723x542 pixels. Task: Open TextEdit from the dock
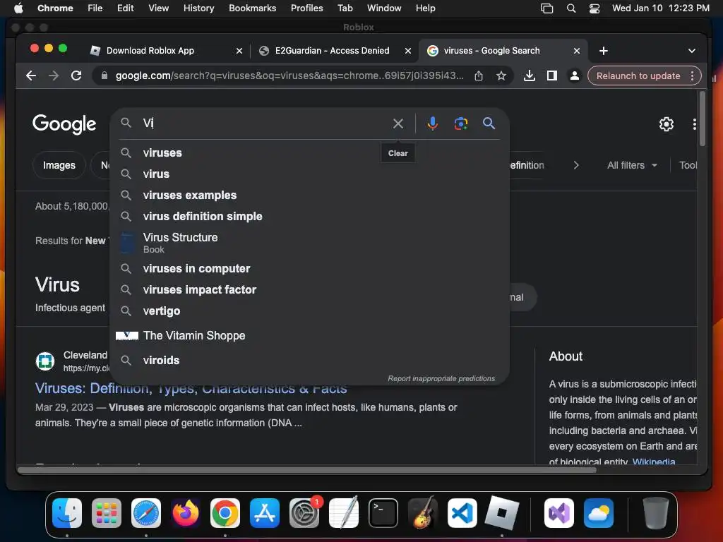344,512
